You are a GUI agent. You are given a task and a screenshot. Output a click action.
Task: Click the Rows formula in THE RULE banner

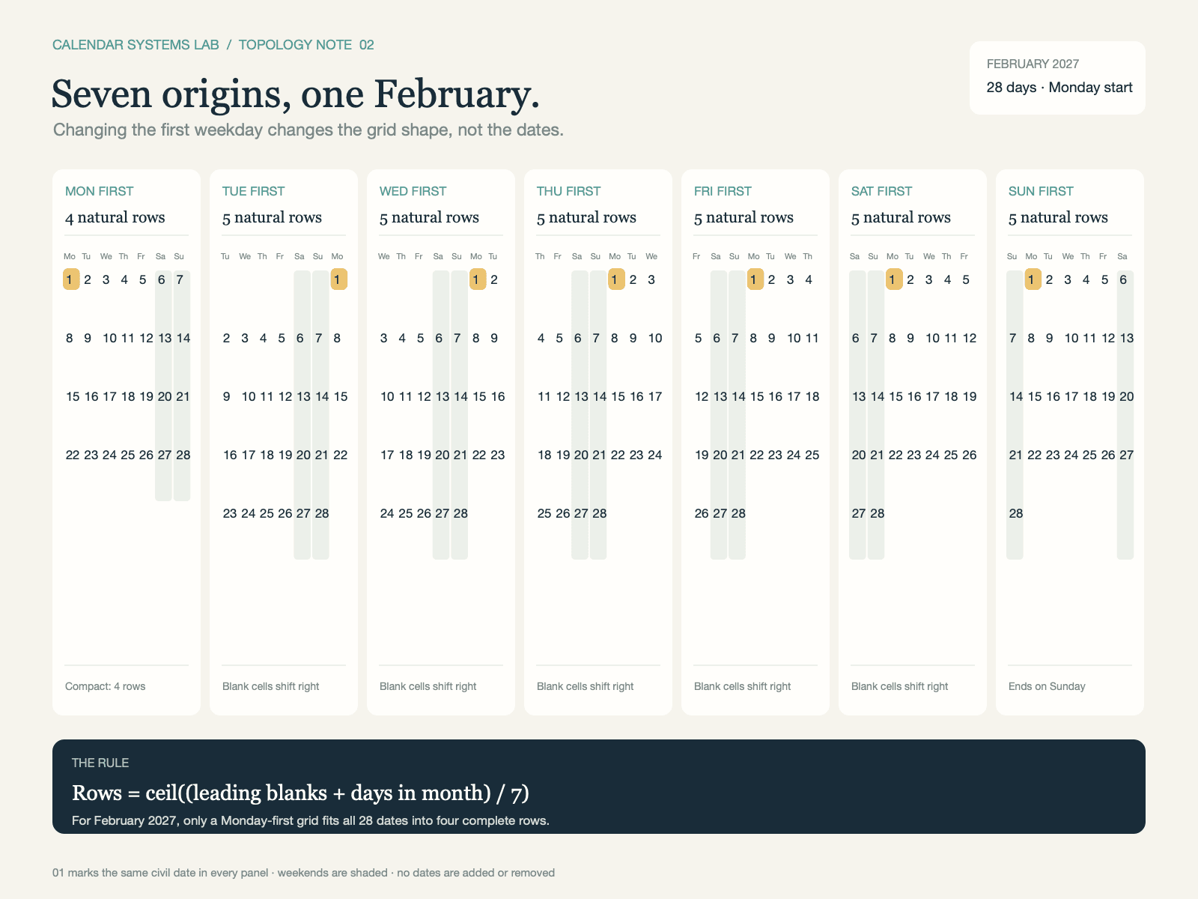point(300,793)
